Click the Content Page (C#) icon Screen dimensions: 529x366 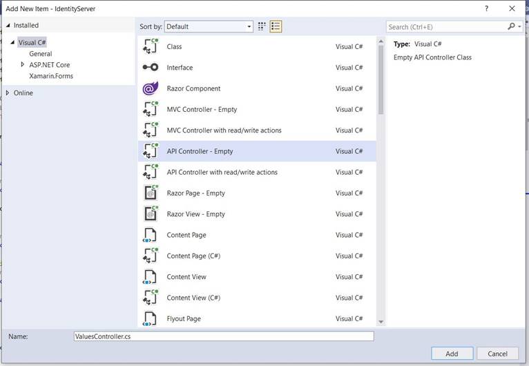click(x=151, y=256)
